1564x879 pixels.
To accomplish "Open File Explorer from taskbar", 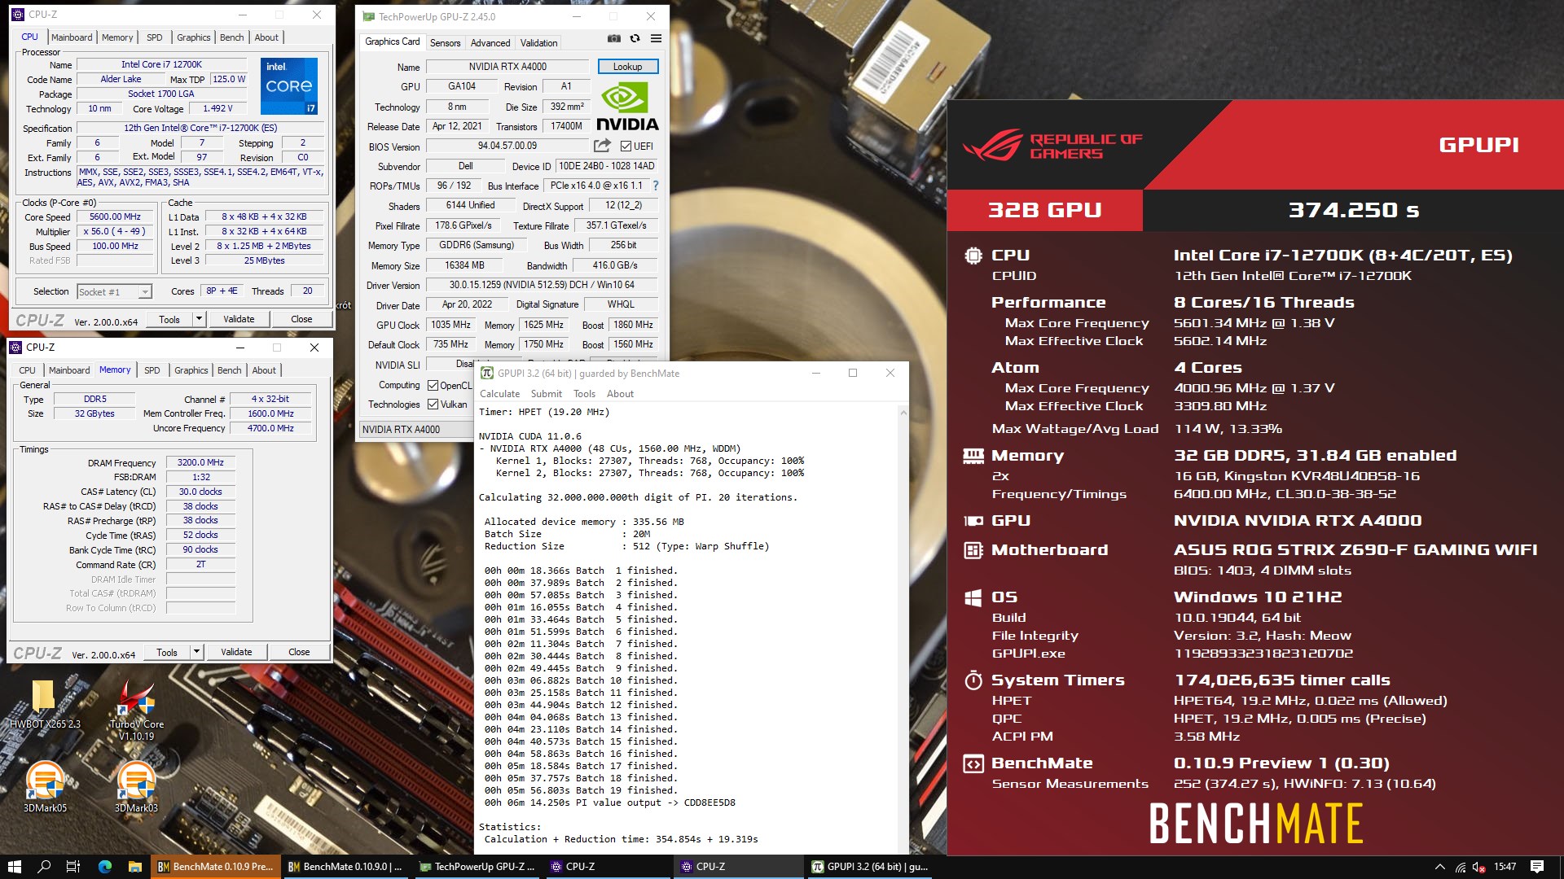I will click(x=135, y=867).
